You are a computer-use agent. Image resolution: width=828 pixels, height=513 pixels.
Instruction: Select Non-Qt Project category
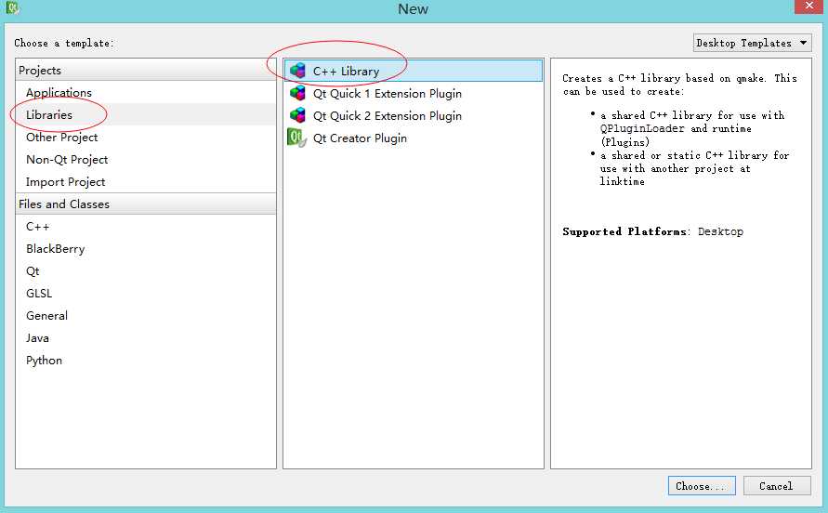(x=146, y=159)
